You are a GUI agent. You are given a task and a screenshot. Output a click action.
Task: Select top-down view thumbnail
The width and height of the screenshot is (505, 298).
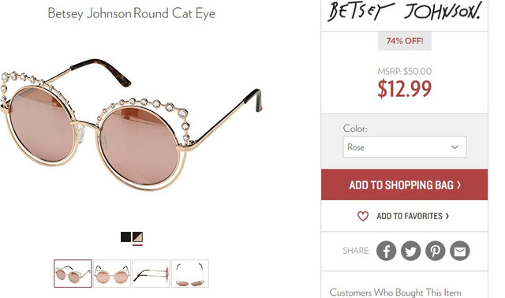[x=190, y=274]
